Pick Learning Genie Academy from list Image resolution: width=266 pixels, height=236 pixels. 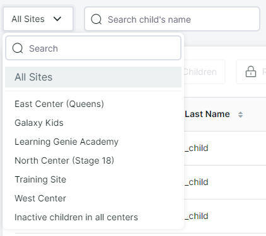pyautogui.click(x=66, y=142)
